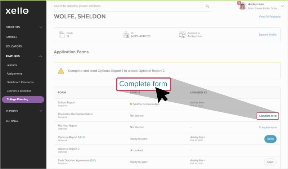The image size is (288, 169).
Task: Open College Planning in the sidebar
Action: pyautogui.click(x=23, y=99)
